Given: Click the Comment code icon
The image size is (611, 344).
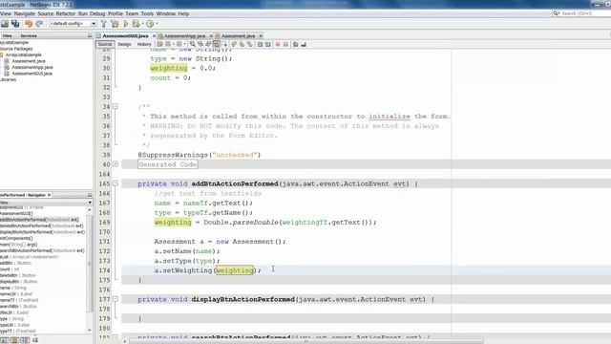Looking at the screenshot, I should point(296,44).
